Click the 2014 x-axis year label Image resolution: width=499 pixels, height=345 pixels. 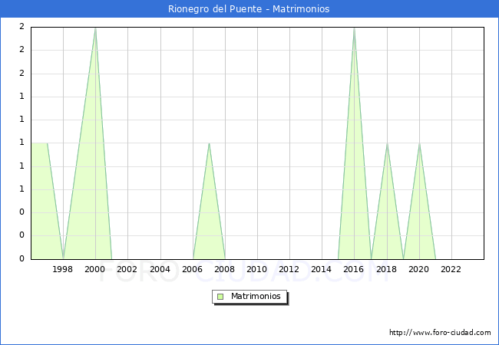point(321,269)
